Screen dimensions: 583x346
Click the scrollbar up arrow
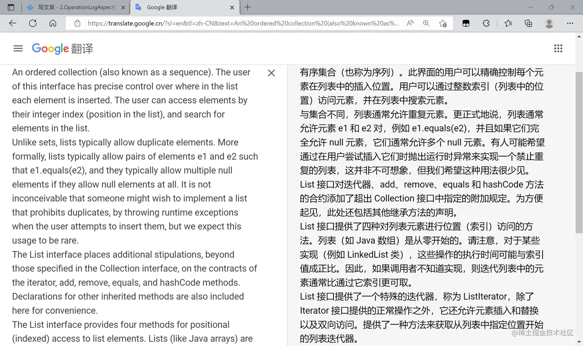[579, 37]
